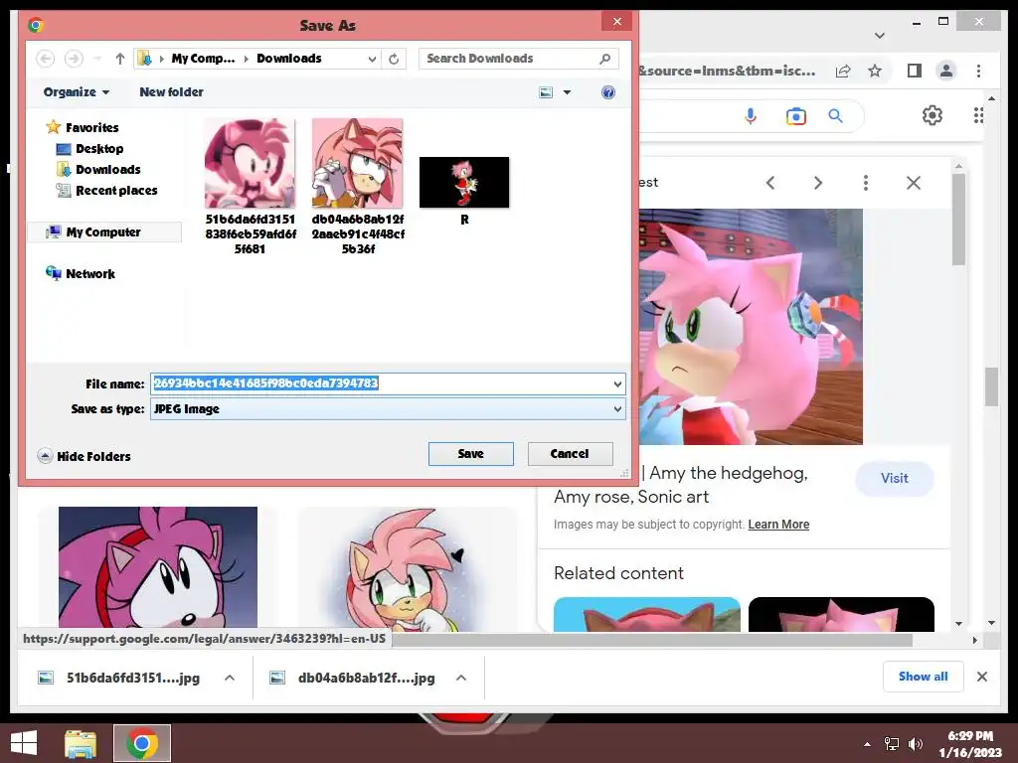Expand options for db04a6b8ab12f download

click(x=461, y=678)
